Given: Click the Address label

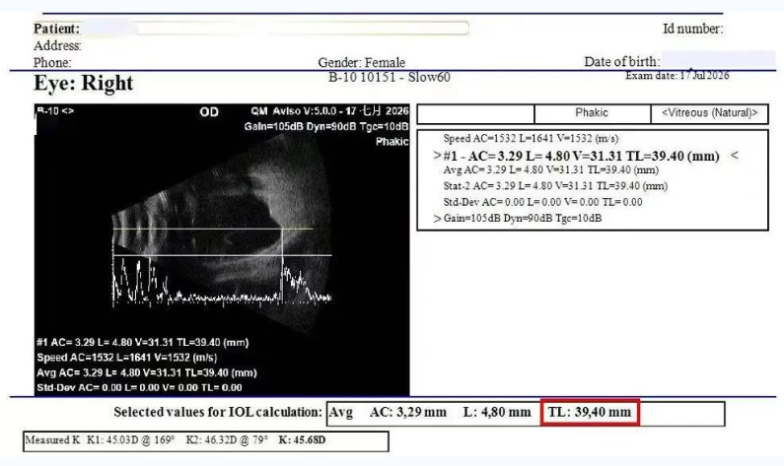Looking at the screenshot, I should pos(57,46).
